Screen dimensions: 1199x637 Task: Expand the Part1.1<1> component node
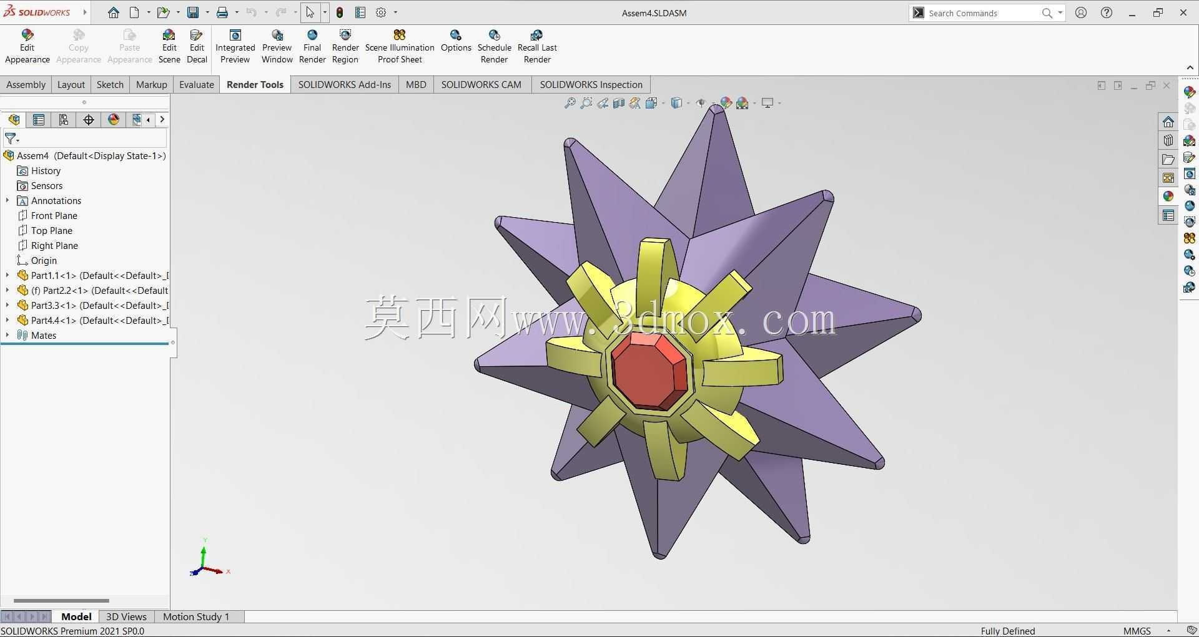[x=7, y=275]
